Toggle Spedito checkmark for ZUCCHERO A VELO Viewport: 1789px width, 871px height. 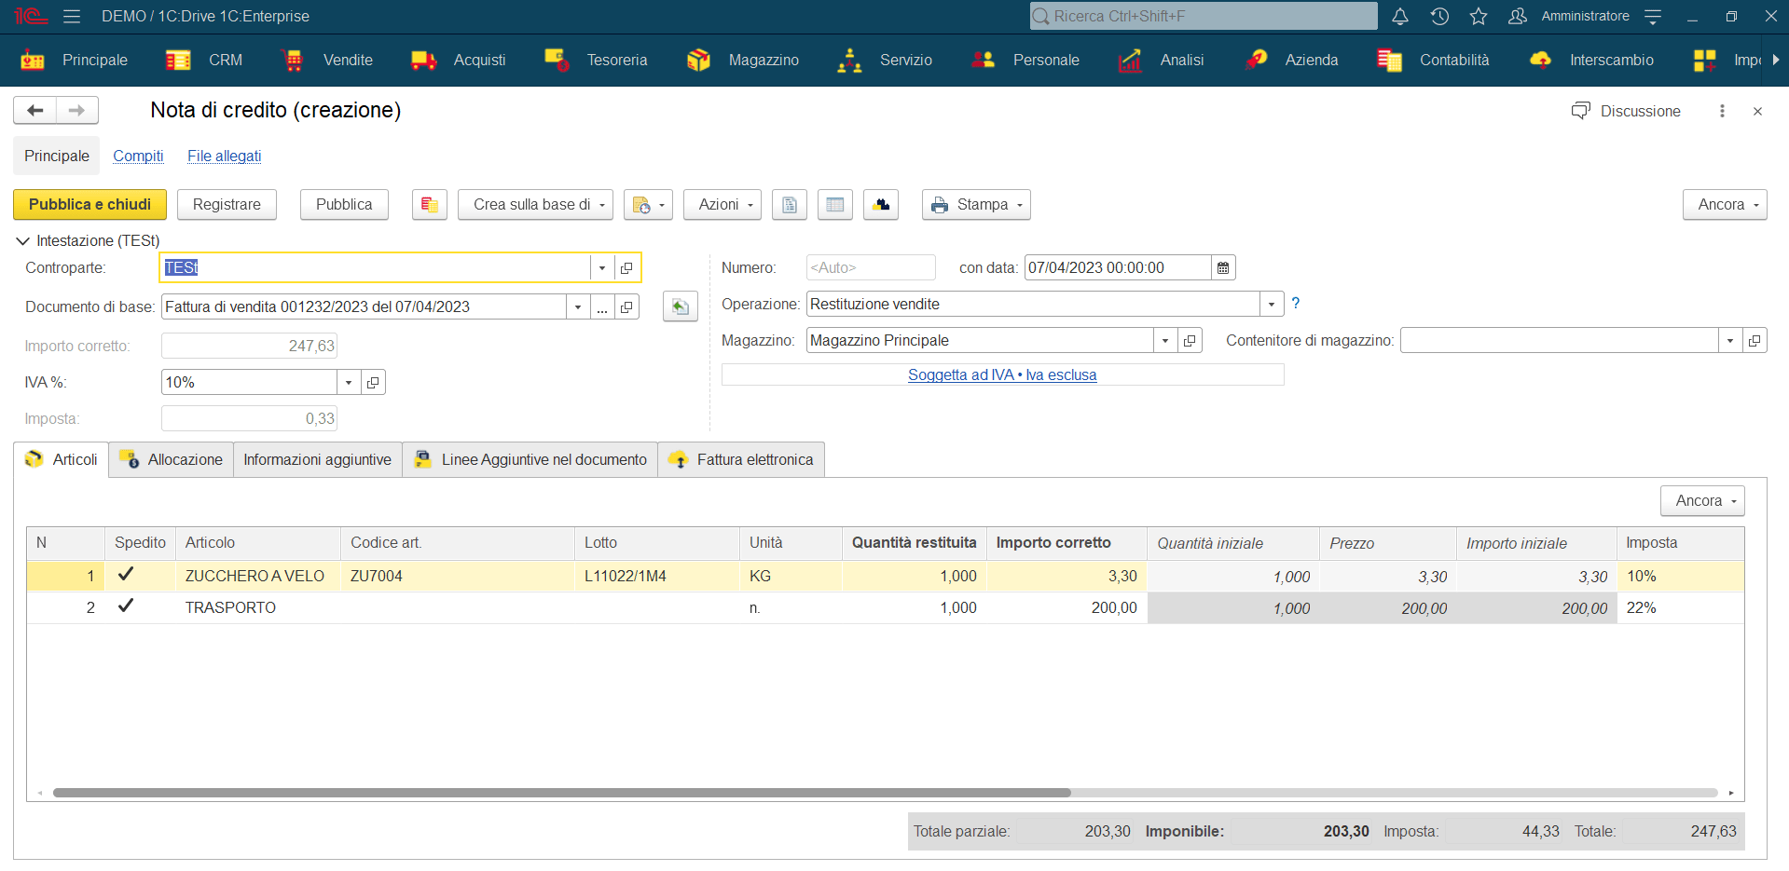coord(126,575)
